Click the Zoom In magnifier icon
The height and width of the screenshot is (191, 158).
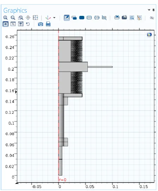pyautogui.click(x=5, y=18)
